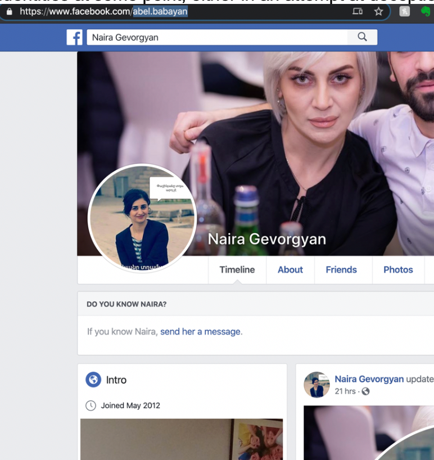The width and height of the screenshot is (434, 460).
Task: Click the profile name over the cover photo
Action: (x=267, y=239)
